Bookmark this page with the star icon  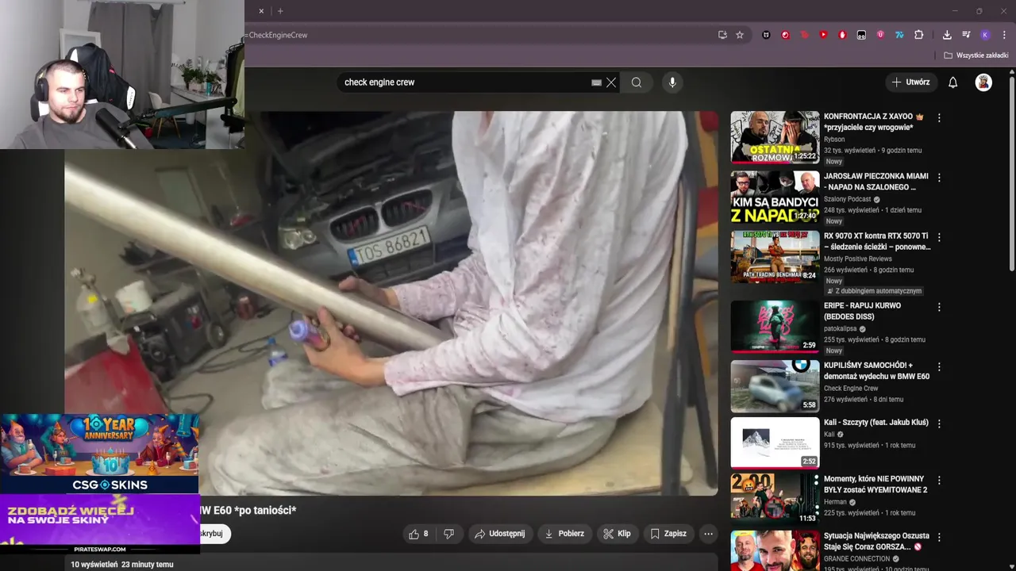740,35
